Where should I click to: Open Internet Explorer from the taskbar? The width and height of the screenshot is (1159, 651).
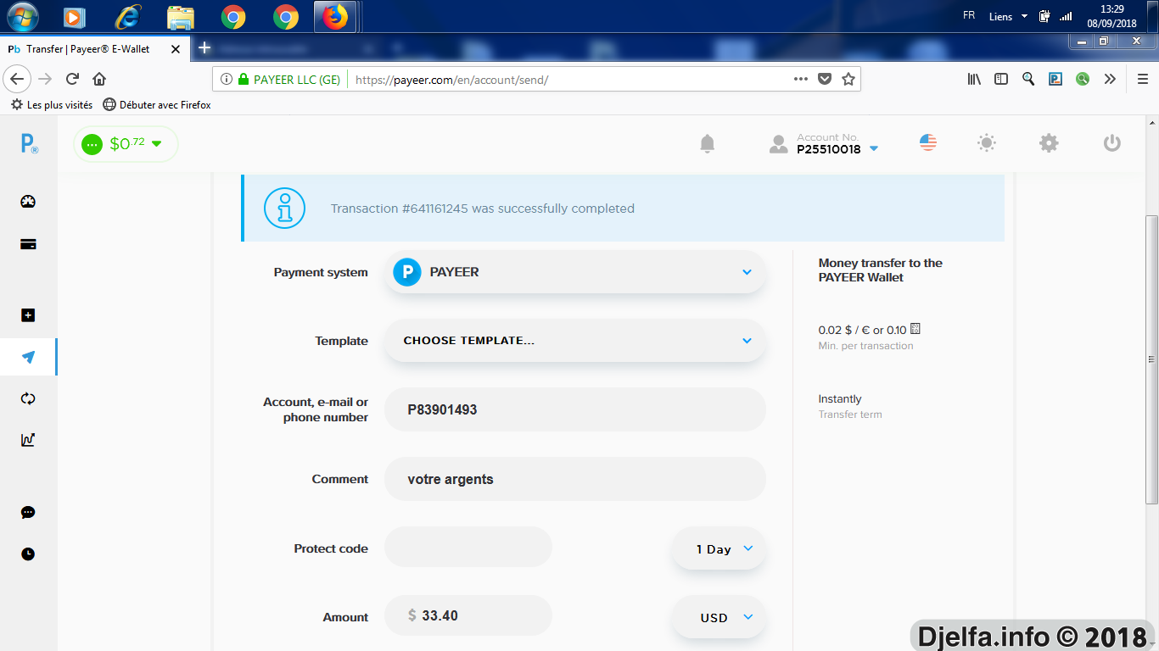pos(128,16)
